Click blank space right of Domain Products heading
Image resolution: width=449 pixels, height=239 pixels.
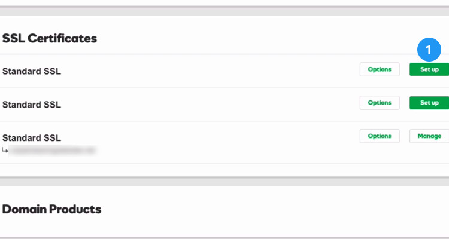coord(269,209)
